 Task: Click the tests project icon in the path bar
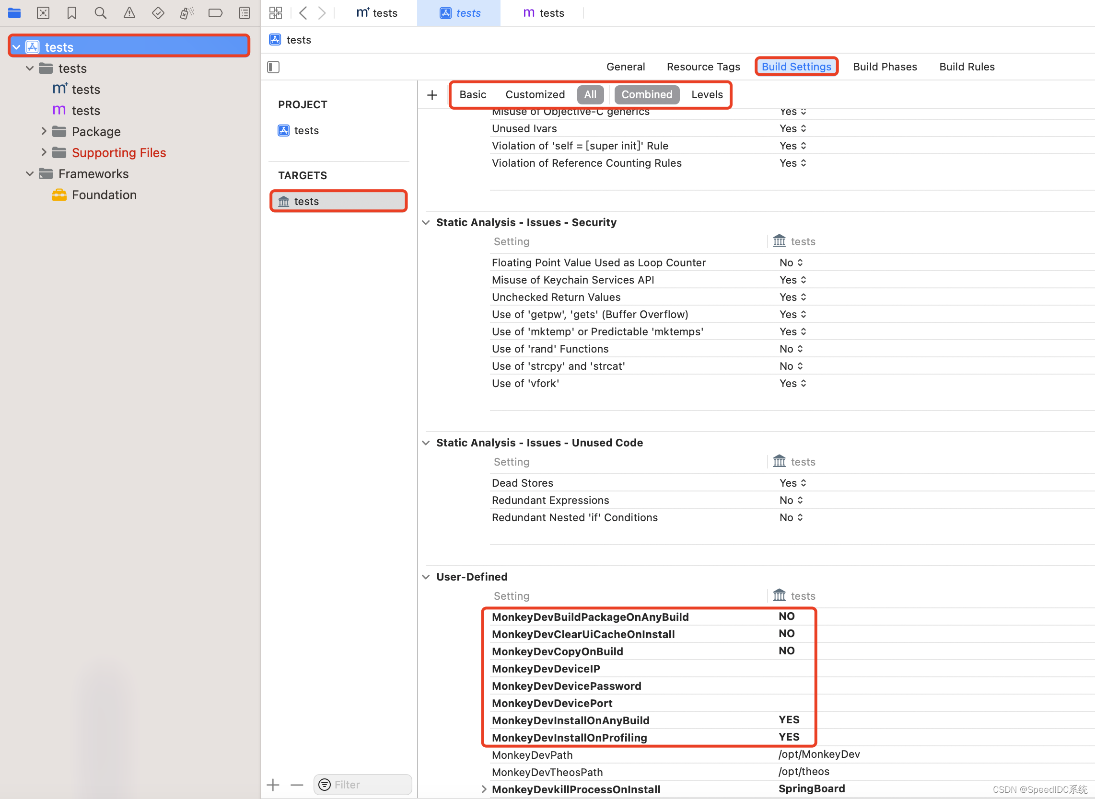(275, 40)
